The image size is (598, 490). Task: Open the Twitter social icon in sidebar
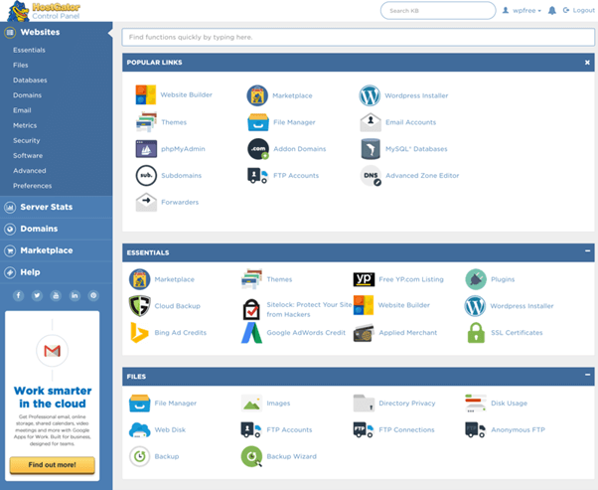37,295
